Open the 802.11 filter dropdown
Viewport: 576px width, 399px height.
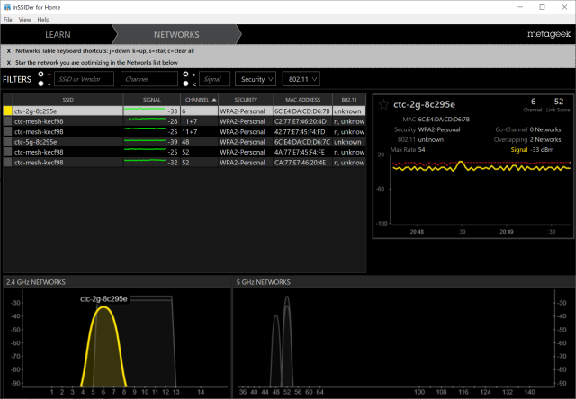(301, 79)
